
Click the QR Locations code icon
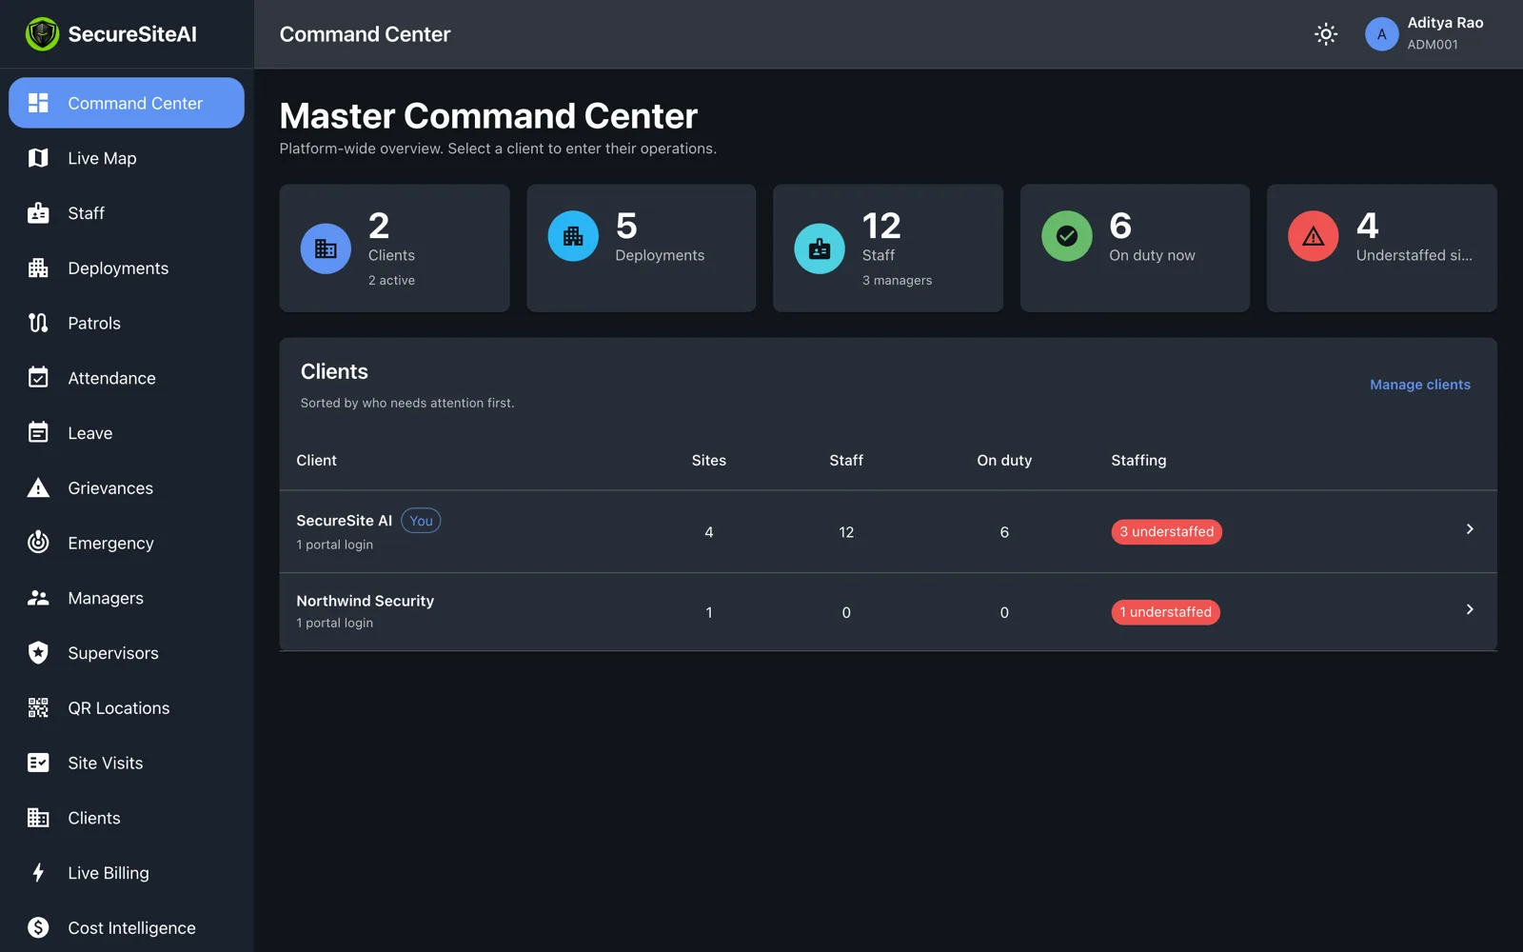click(x=38, y=708)
